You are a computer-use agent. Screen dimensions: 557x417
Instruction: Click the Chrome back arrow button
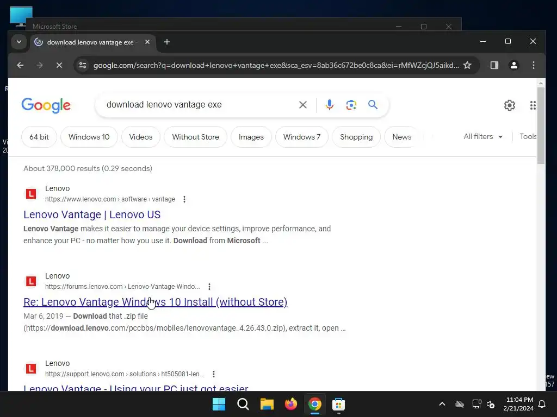coord(20,65)
